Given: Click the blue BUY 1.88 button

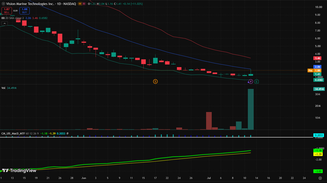Looking at the screenshot, I should [25, 11].
